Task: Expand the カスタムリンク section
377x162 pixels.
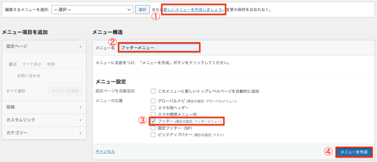Action: point(80,120)
